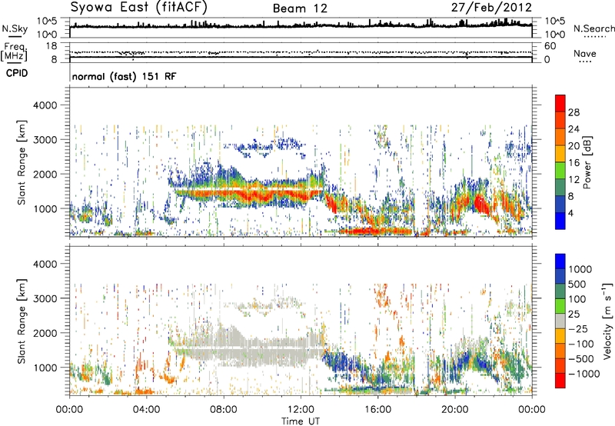615x426 pixels.
Task: Click the 'N.Sky' legend label
Action: 15,28
